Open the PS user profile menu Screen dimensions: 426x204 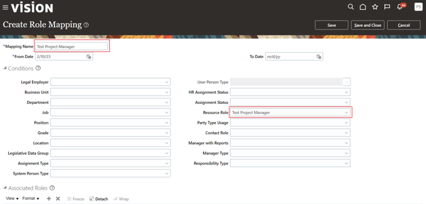(418, 7)
